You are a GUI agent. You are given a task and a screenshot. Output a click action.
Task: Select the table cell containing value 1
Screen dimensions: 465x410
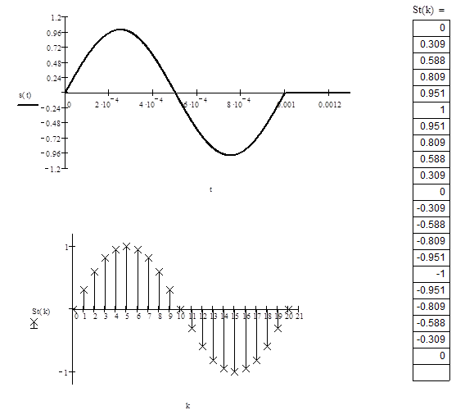point(431,110)
